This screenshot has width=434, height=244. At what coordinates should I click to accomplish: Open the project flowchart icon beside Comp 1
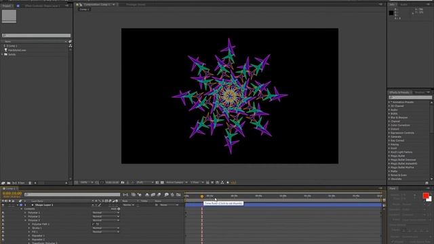coord(71,45)
